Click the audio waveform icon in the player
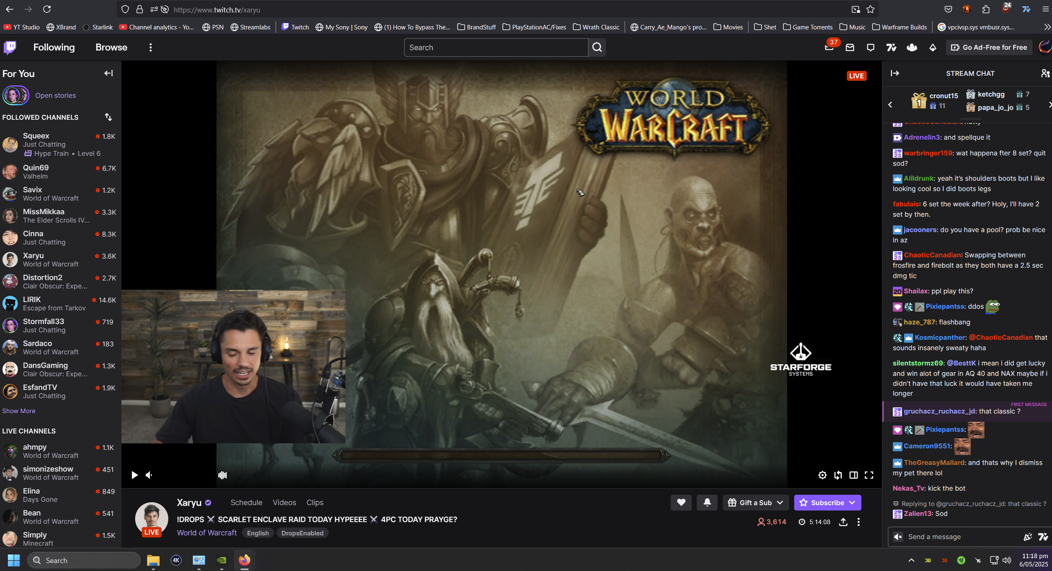1052x571 pixels. 223,475
